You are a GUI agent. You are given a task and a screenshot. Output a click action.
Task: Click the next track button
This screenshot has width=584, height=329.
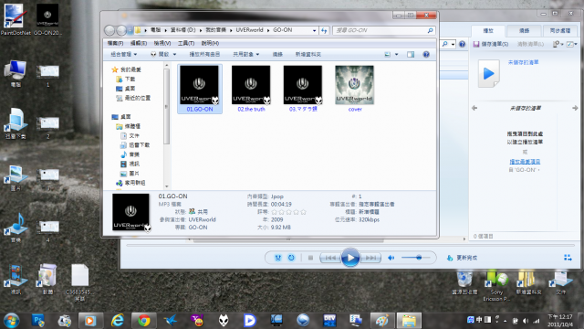point(370,258)
